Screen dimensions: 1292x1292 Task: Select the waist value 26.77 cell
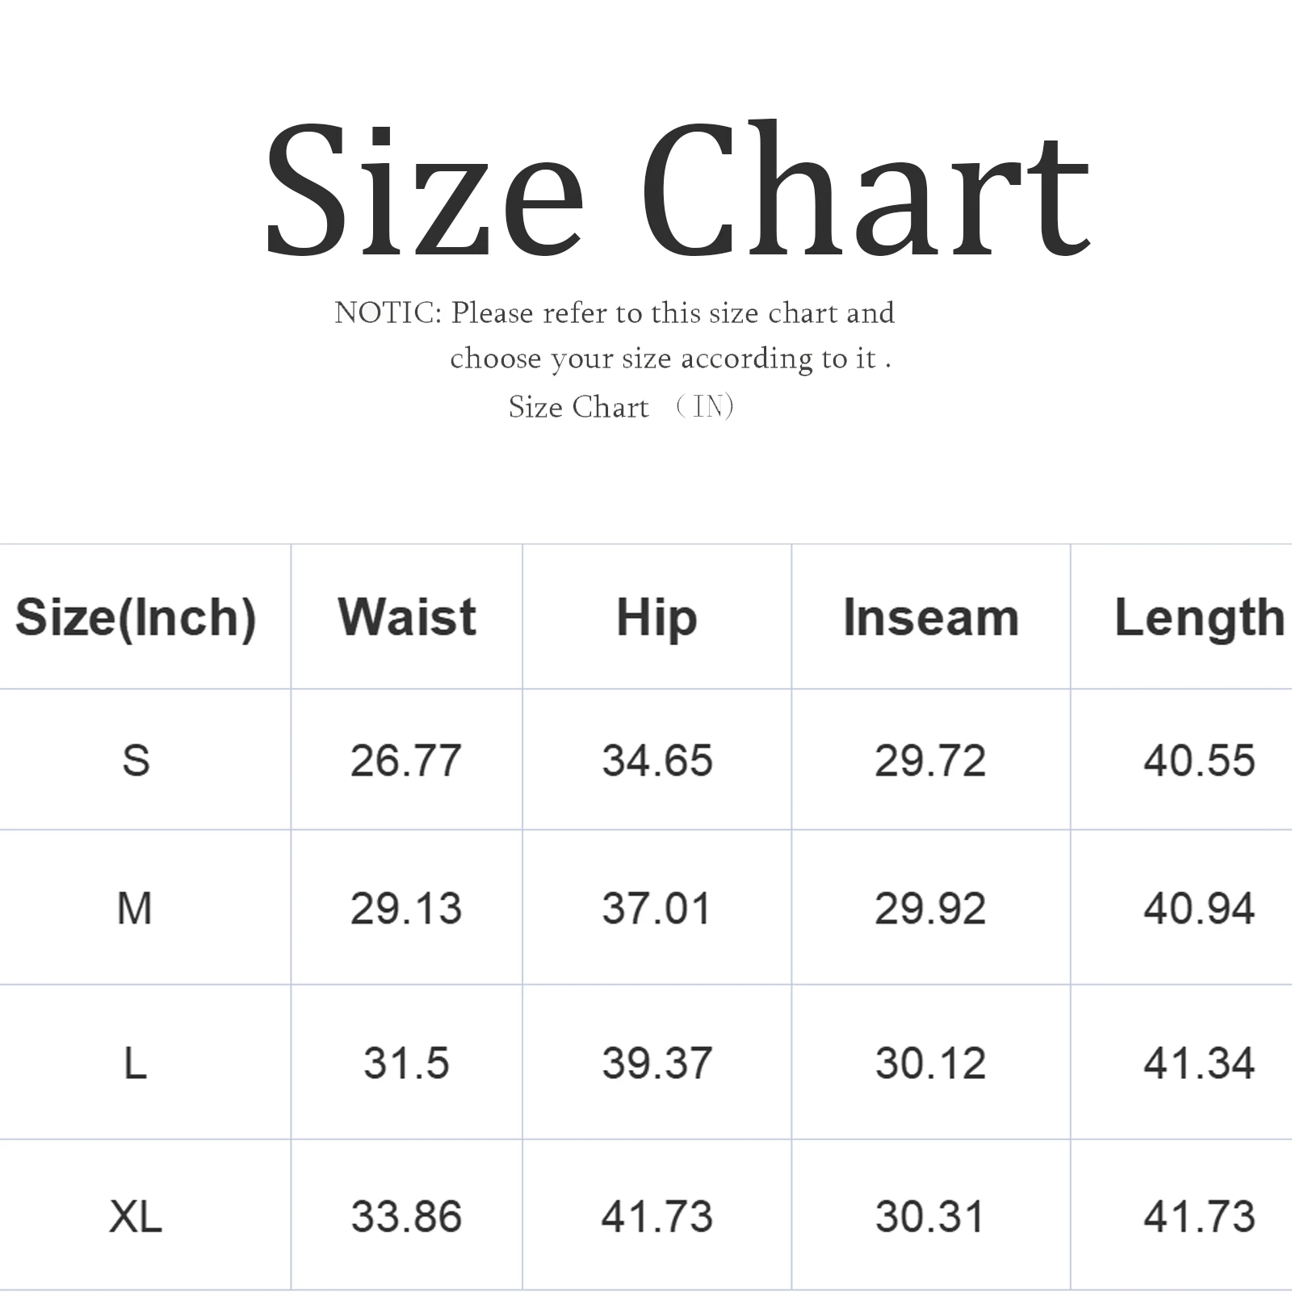pos(406,761)
